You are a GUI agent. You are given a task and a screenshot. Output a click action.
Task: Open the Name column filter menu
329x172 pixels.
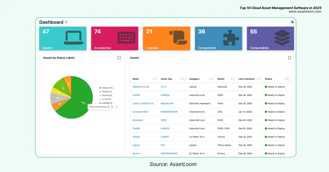tap(154, 79)
